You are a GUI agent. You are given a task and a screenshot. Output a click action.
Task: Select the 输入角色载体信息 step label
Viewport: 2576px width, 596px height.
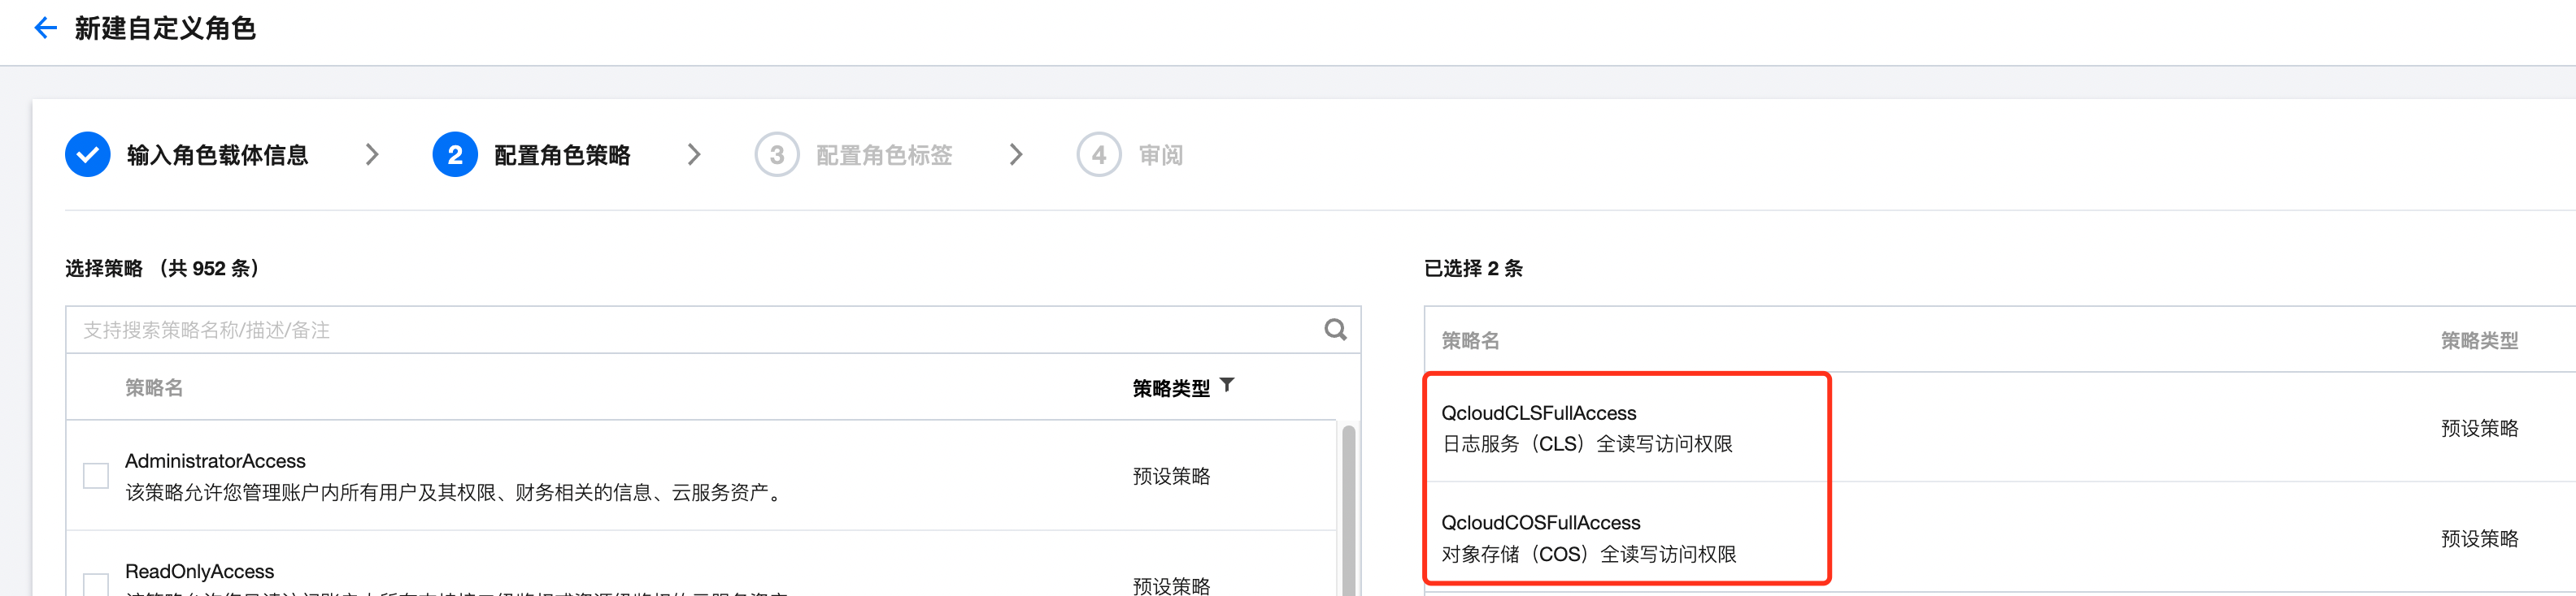pos(217,155)
